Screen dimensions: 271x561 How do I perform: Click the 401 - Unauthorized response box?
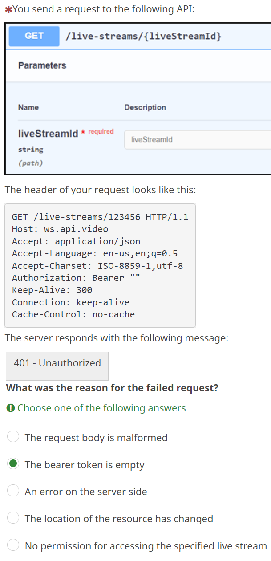pos(57,363)
